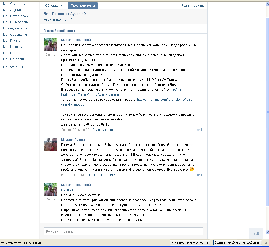Open Мои Сообщения
This screenshot has width=269, height=247.
tap(15, 35)
